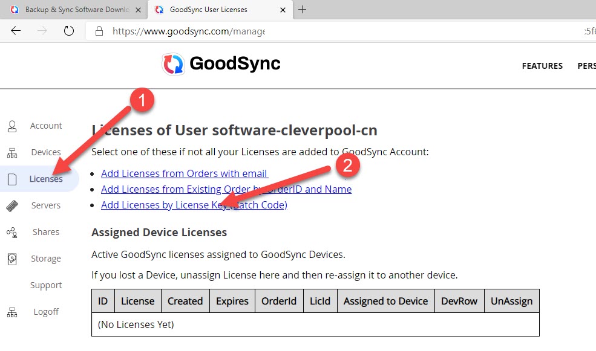
Task: Reload the page with refresh icon
Action: [69, 31]
